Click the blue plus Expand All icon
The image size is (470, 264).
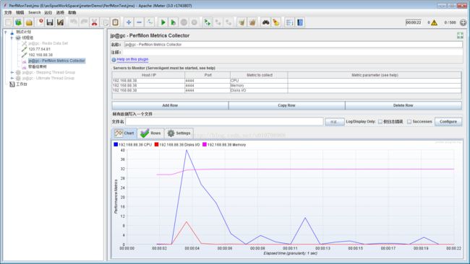point(129,22)
